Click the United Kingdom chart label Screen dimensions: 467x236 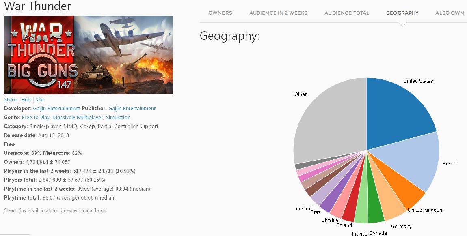click(426, 210)
